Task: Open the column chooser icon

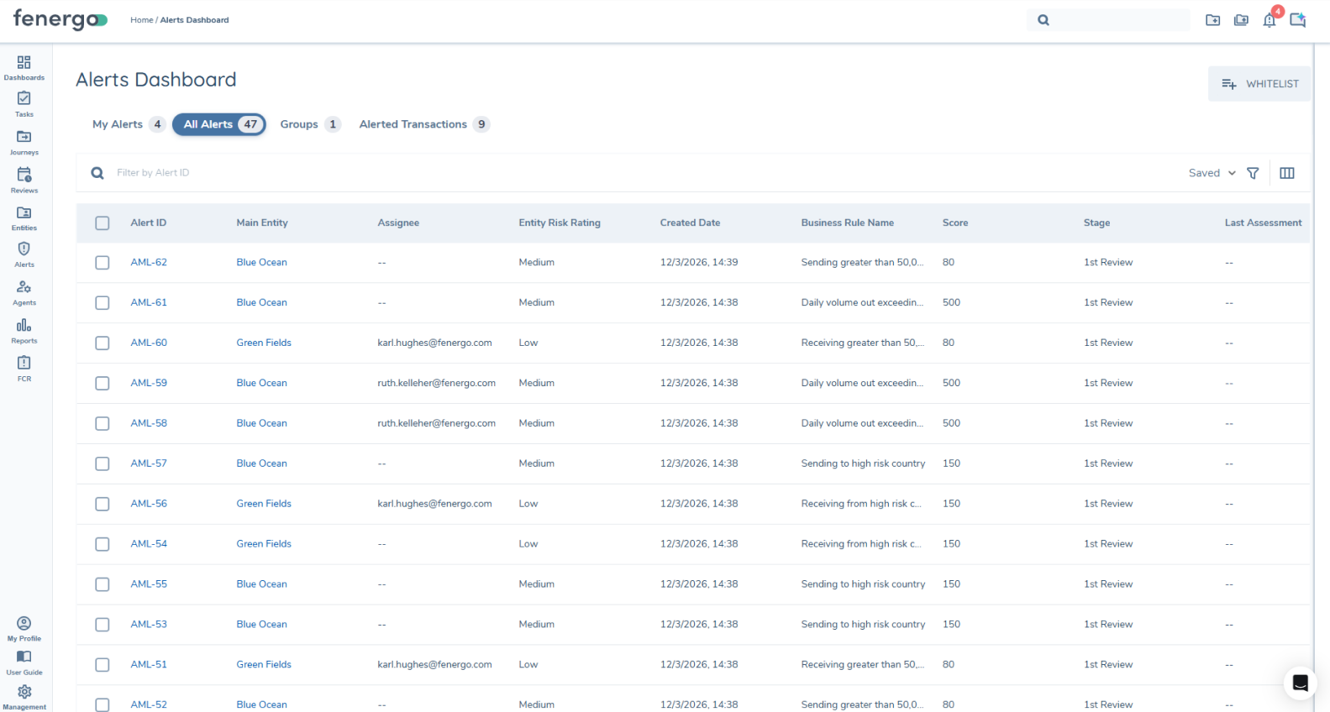Action: (x=1286, y=173)
